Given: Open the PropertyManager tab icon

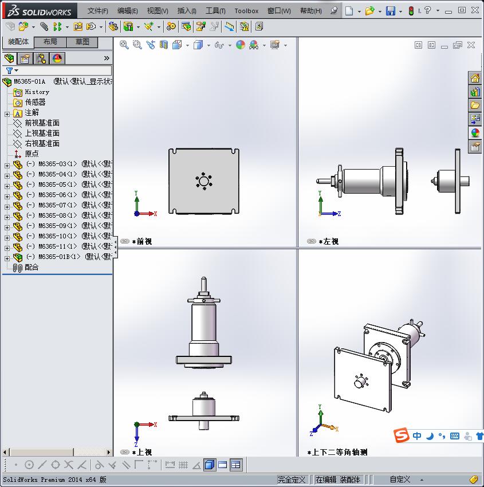Looking at the screenshot, I should tap(25, 58).
